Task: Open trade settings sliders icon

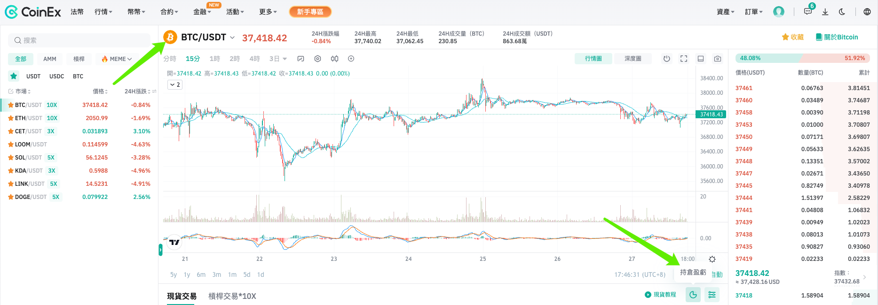Action: [712, 295]
